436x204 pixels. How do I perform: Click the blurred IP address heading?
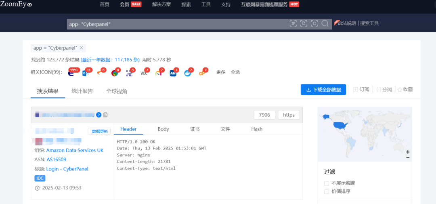pyautogui.click(x=65, y=115)
